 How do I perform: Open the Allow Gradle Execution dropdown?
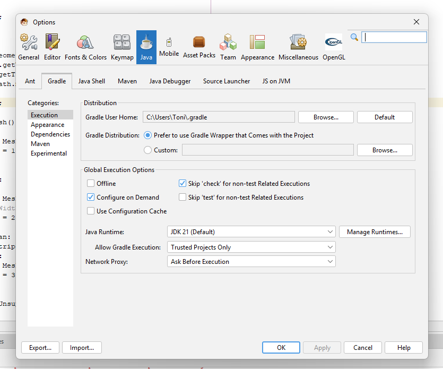[251, 247]
